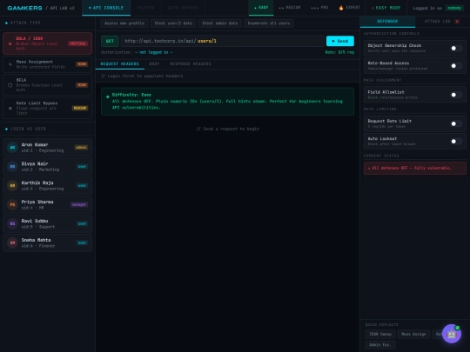This screenshot has height=352, width=470.
Task: Log in as Divya Nair
Action: [x=48, y=166]
